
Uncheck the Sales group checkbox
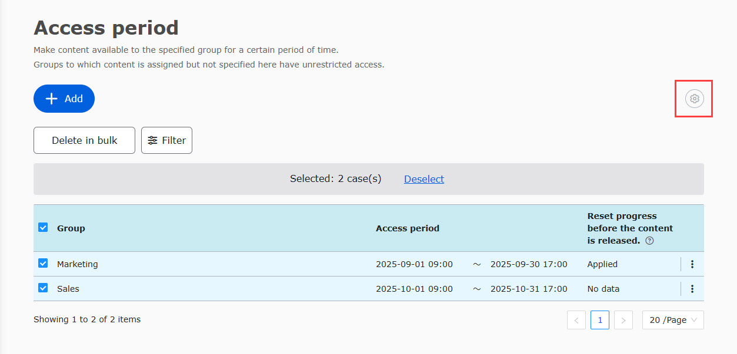[43, 288]
